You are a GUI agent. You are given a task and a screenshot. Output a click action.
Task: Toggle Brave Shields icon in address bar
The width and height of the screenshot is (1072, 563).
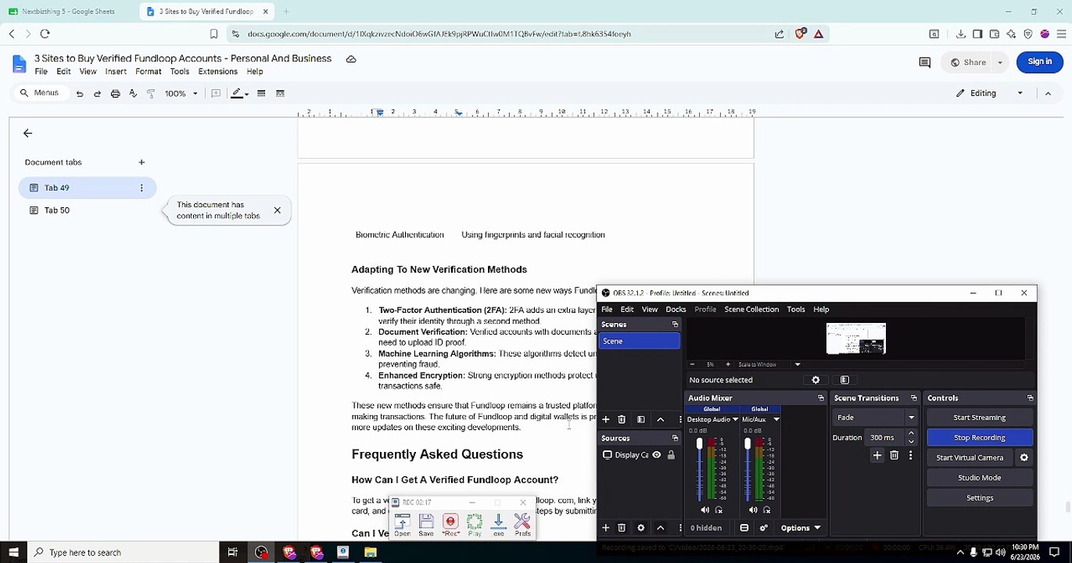pos(800,34)
